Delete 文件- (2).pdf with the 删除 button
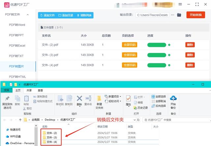 click(x=190, y=45)
